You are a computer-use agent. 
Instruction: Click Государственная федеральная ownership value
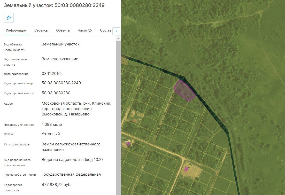tap(71, 174)
